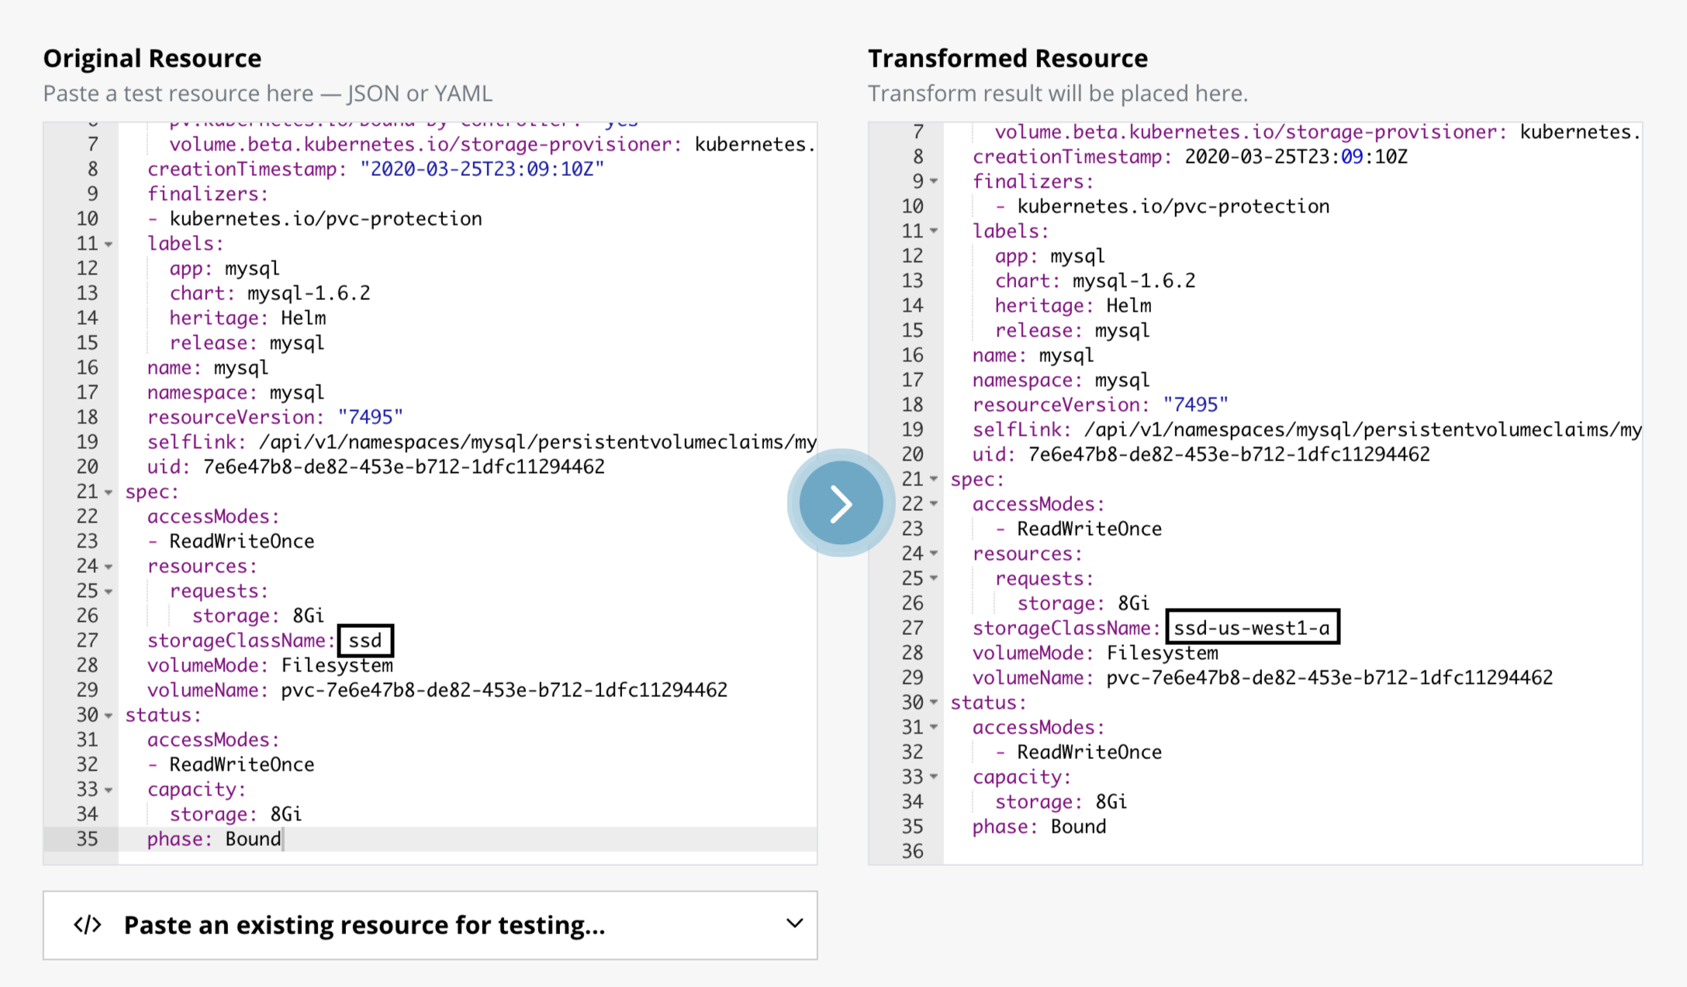Collapse the capacity block on line 33 left editor
The image size is (1687, 987).
[x=108, y=789]
